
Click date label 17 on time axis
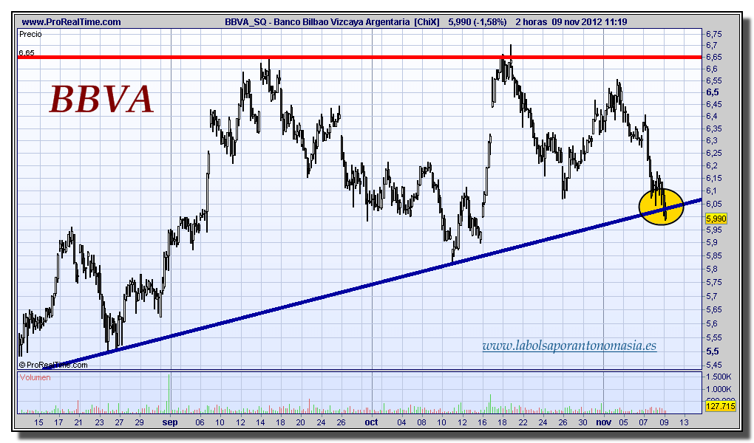(58, 422)
